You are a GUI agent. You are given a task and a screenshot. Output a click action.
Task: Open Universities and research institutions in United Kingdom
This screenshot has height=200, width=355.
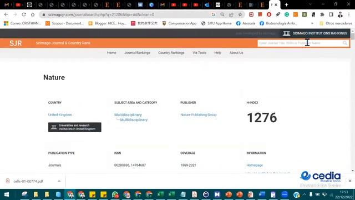click(x=75, y=127)
